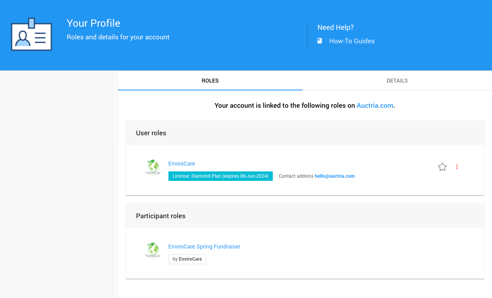
Task: Click the "Your Profile" page heading
Action: 93,23
